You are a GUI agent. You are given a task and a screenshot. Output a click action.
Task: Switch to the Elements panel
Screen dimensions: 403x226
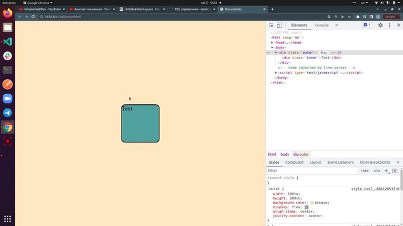click(299, 25)
